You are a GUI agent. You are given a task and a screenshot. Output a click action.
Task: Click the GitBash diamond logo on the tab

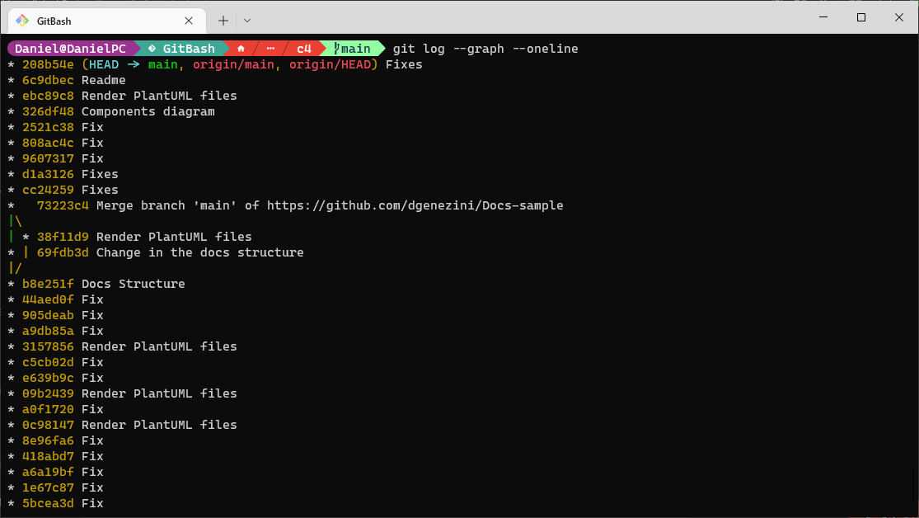coord(23,20)
